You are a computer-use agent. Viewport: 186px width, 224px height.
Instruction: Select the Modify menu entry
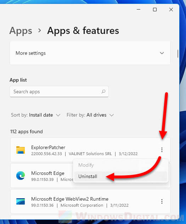coord(121,165)
